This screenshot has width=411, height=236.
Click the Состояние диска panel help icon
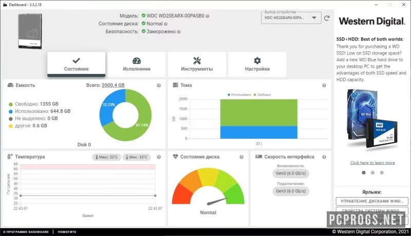pyautogui.click(x=241, y=157)
